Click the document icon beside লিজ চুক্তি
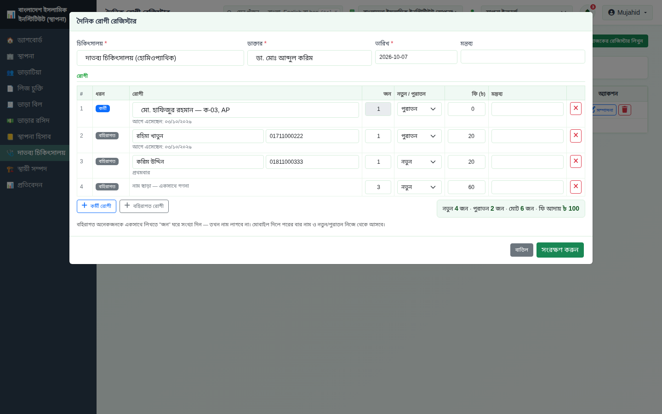 point(10,89)
